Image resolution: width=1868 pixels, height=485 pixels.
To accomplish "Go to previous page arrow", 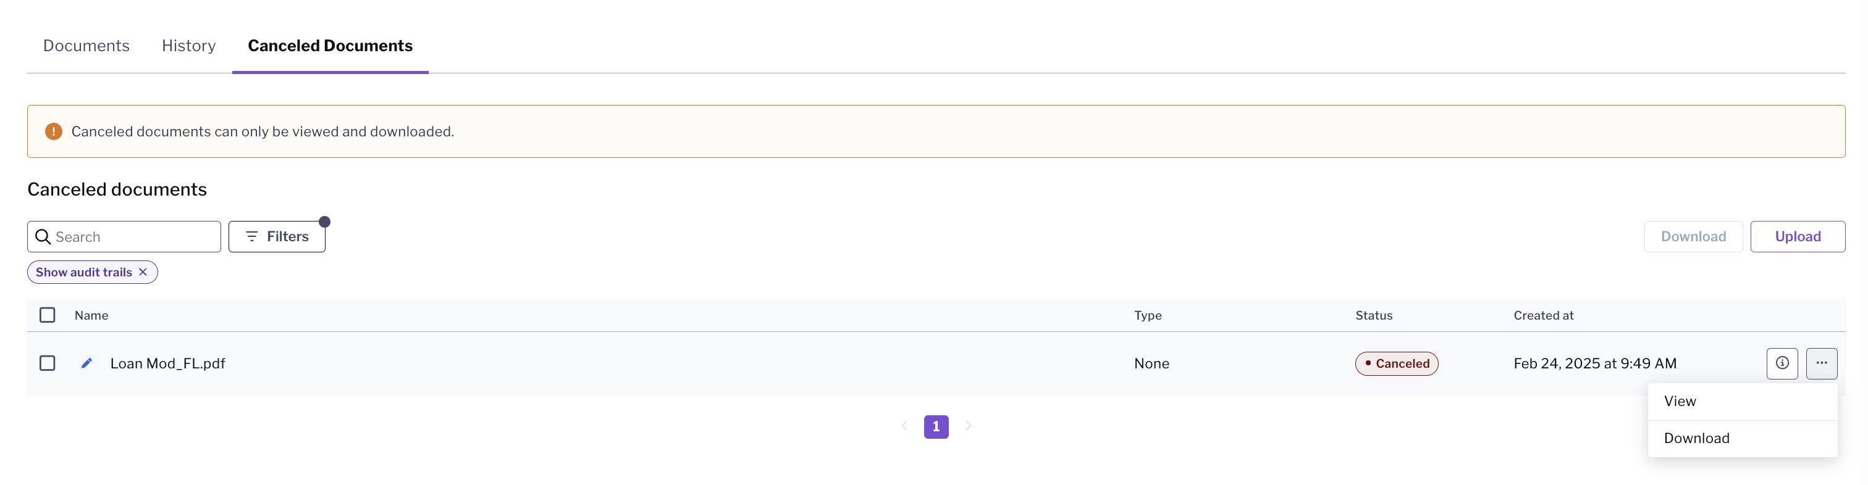I will [x=904, y=426].
